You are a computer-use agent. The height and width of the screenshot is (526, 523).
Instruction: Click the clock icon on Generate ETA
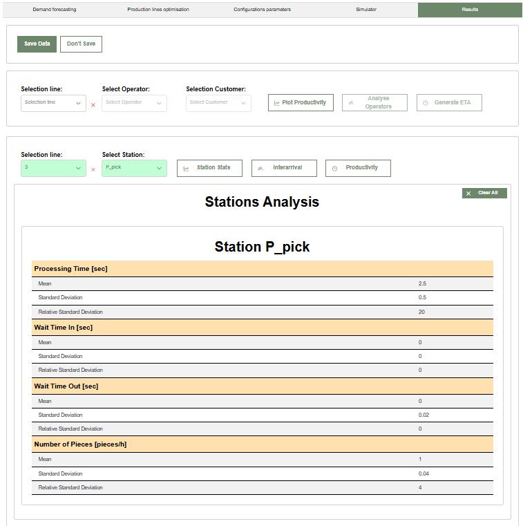(x=426, y=103)
